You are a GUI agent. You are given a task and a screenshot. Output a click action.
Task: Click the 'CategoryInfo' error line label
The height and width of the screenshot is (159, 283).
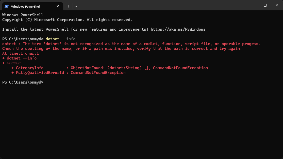click(29, 68)
